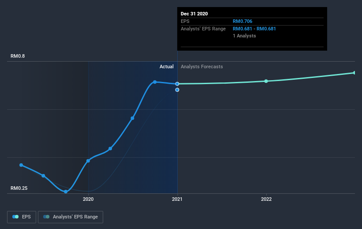
Task: Click the RM0.8 y-axis label
Action: tap(18, 56)
